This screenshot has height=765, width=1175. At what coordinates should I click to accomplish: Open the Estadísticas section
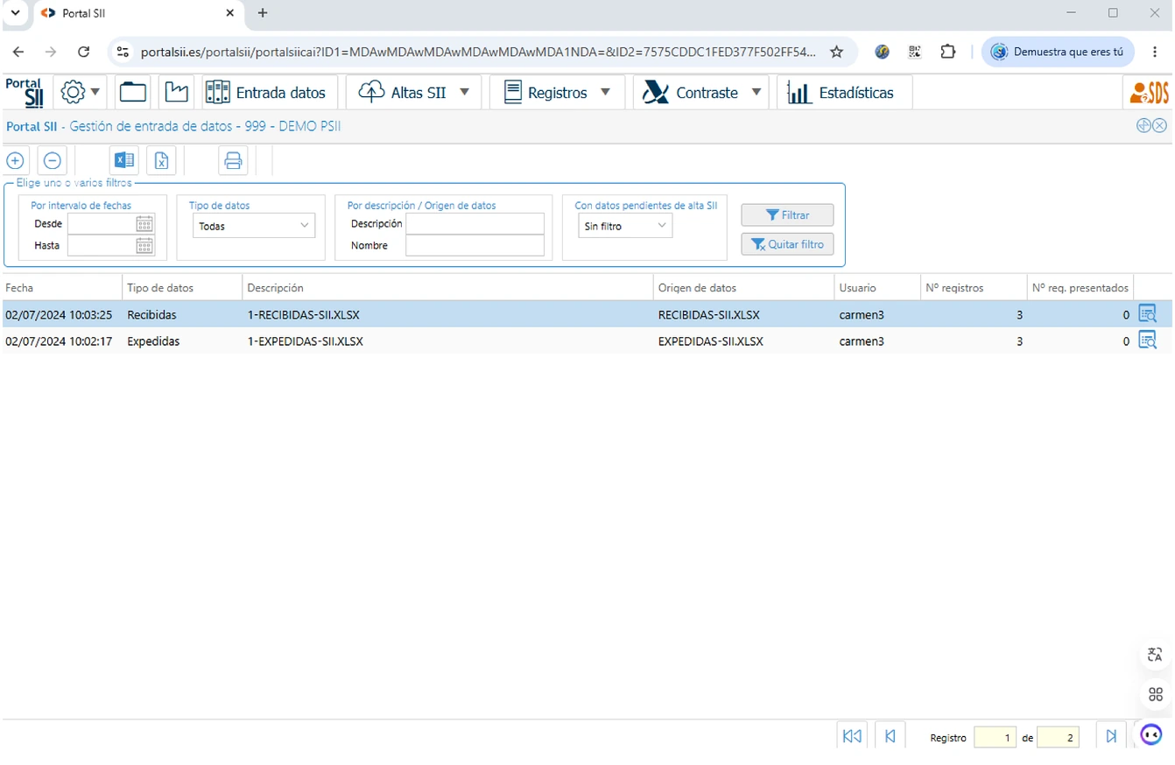[x=844, y=92]
